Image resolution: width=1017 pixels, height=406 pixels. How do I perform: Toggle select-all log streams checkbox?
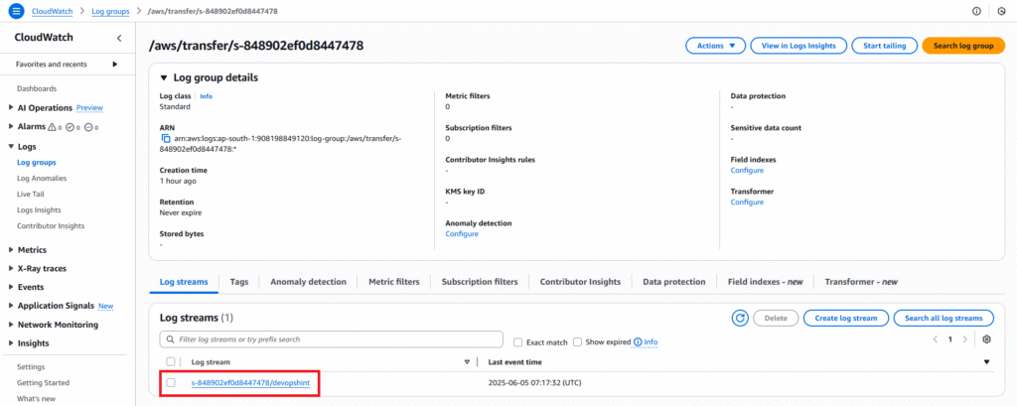[x=171, y=361]
